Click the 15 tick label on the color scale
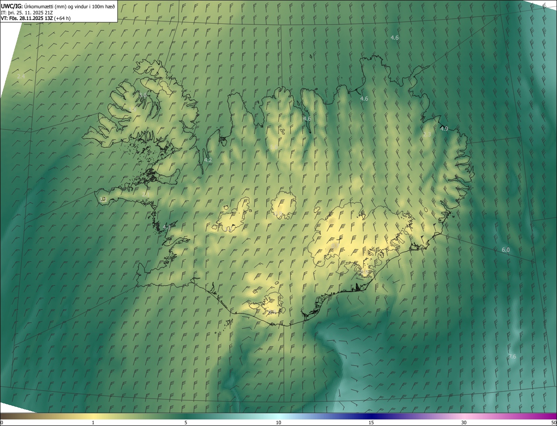This screenshot has height=426, width=557. [371, 423]
